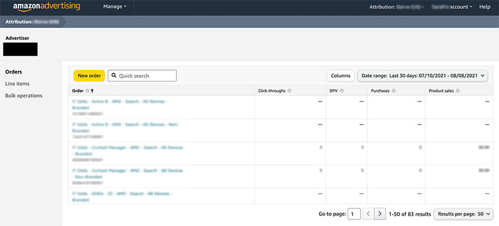The image size is (499, 226).
Task: Open the Help link
Action: click(x=485, y=7)
